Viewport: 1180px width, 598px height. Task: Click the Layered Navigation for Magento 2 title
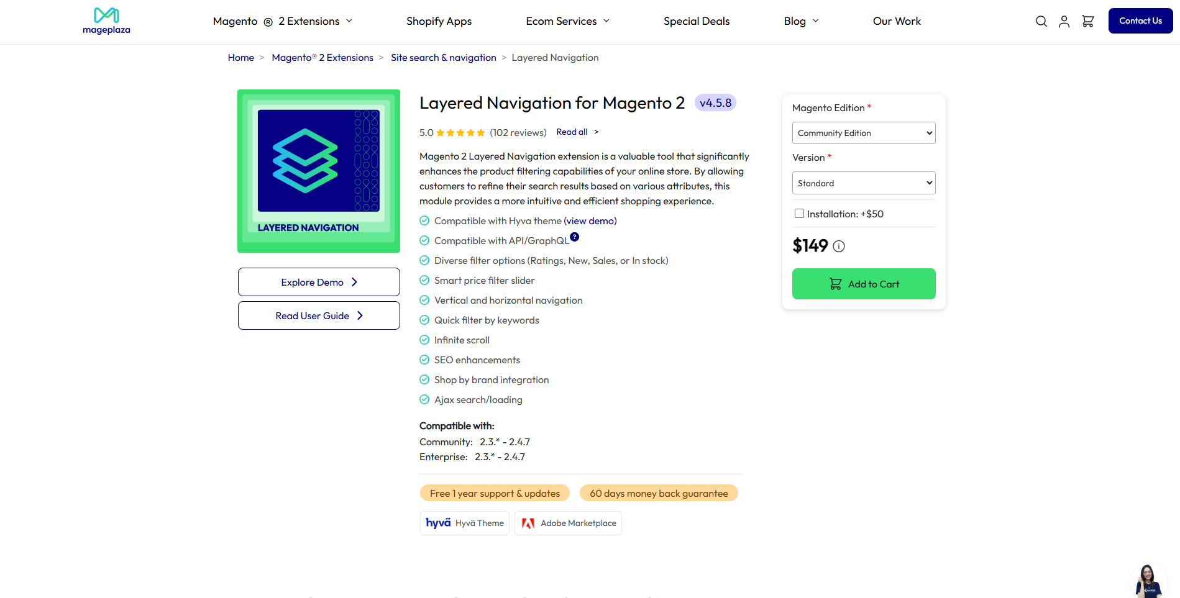pos(552,102)
